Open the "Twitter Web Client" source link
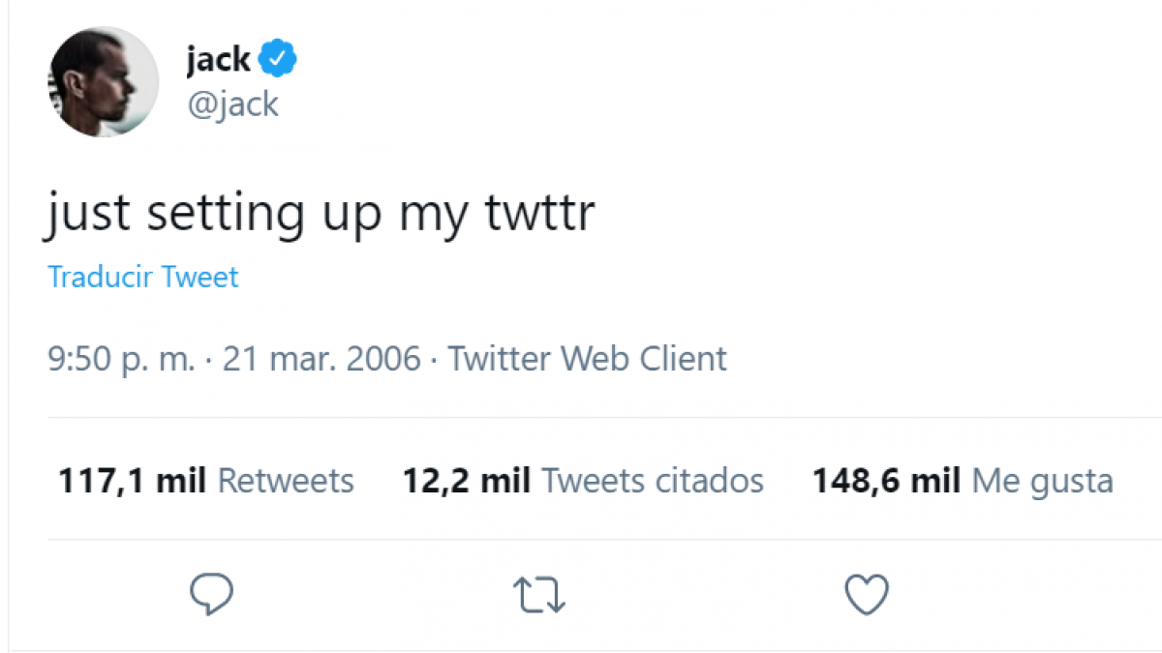Viewport: 1162px width, 653px height. click(x=587, y=360)
